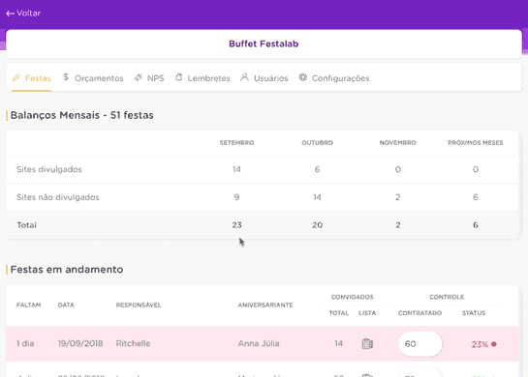Screen dimensions: 528x377
Task: Open the guest list icon for Anna Júlia
Action: 367,344
